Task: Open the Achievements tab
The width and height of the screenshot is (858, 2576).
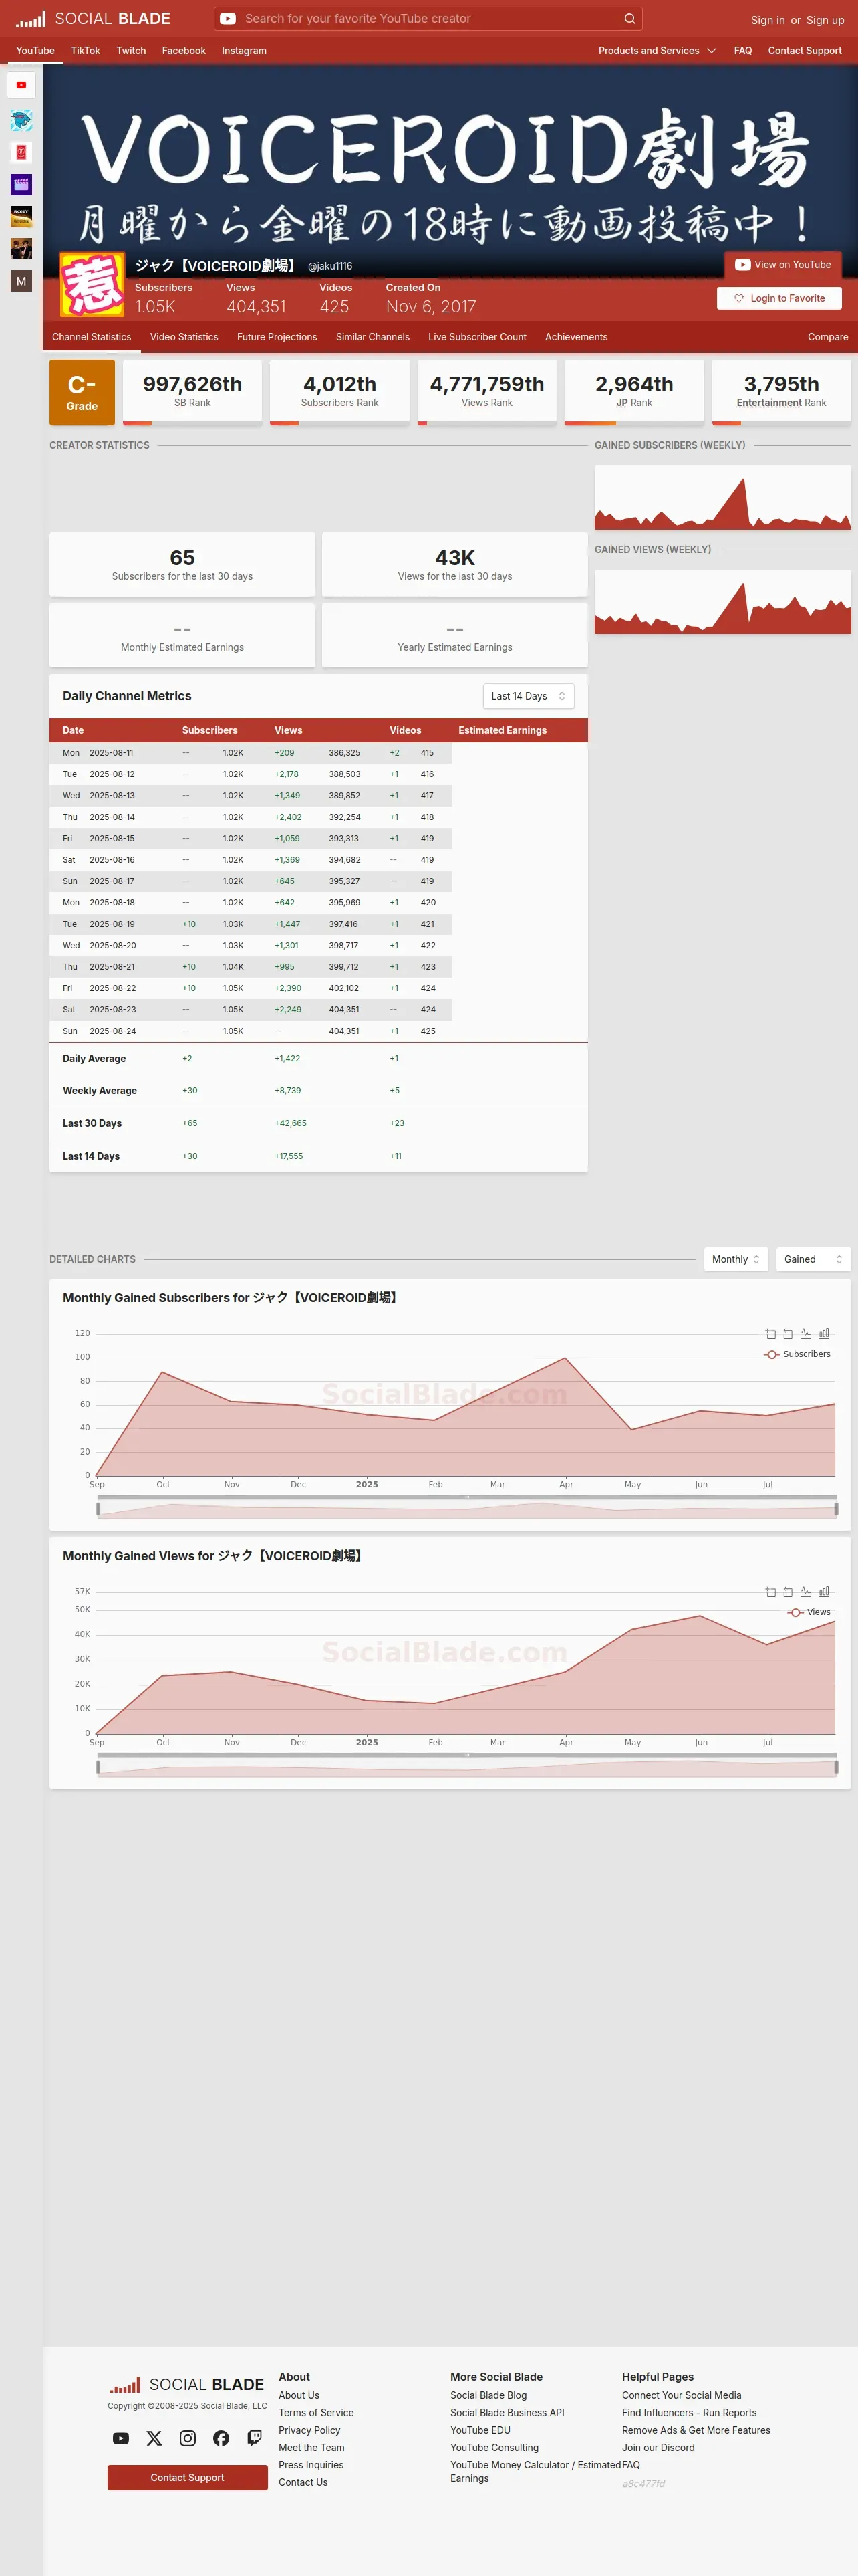Action: click(576, 337)
